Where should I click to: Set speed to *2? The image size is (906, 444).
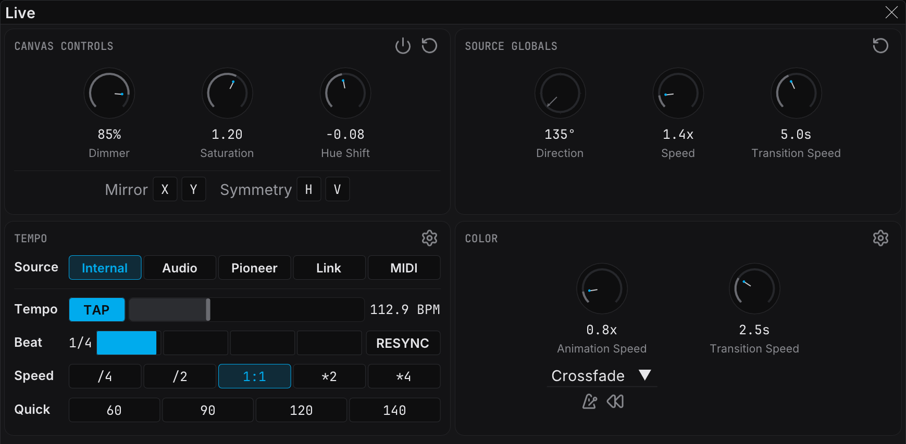[x=329, y=376]
